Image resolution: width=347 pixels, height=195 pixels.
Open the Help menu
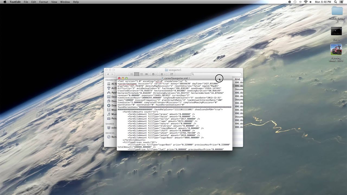tap(76, 2)
